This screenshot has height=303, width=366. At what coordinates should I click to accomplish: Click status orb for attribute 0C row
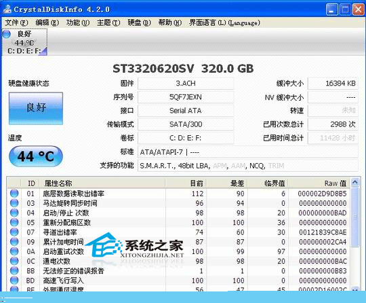[x=14, y=261]
